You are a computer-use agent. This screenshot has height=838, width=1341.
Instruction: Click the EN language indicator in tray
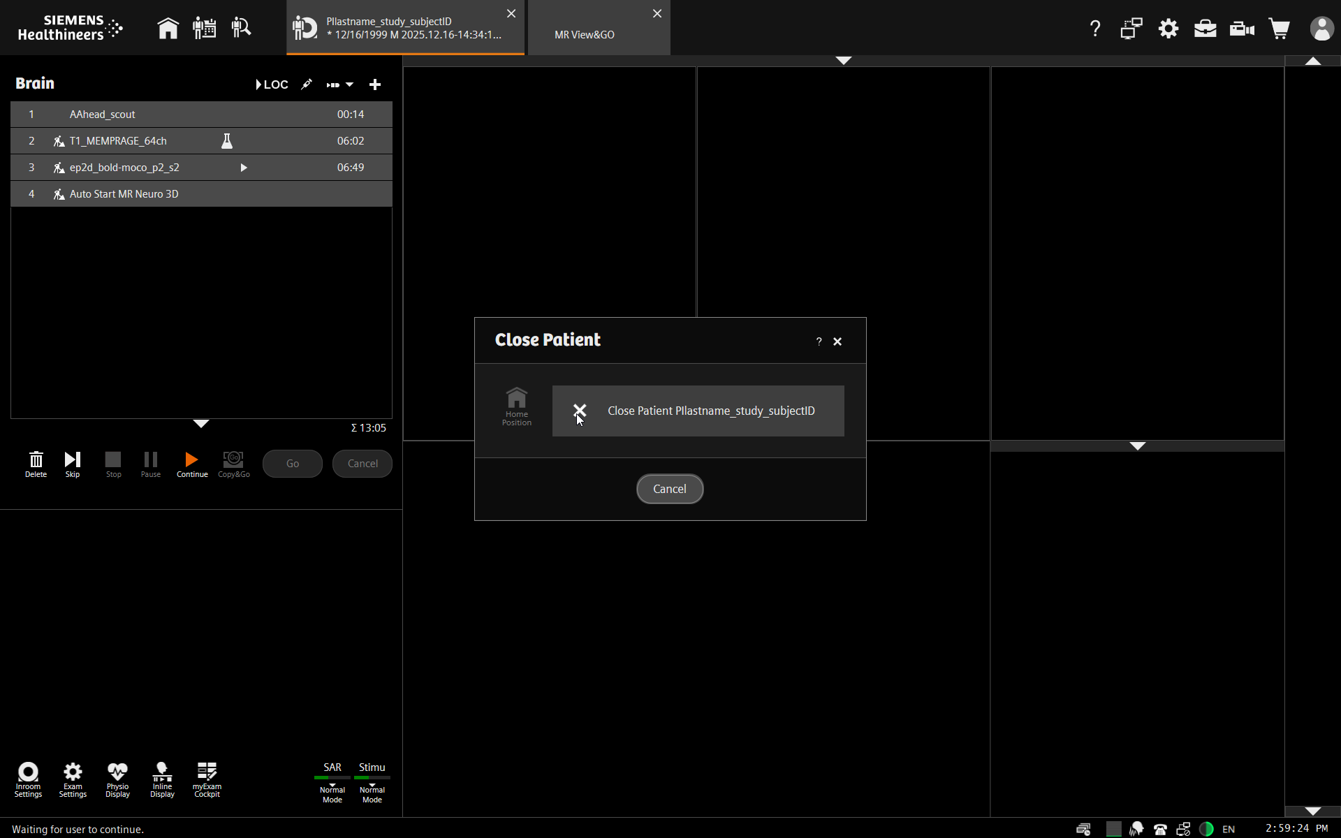1229,829
